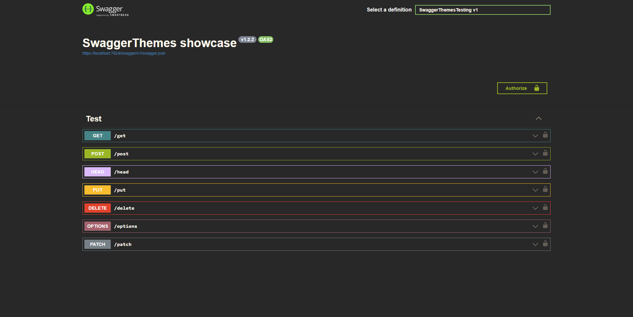The image size is (633, 317).
Task: Expand the /head endpoint chevron
Action: 535,172
